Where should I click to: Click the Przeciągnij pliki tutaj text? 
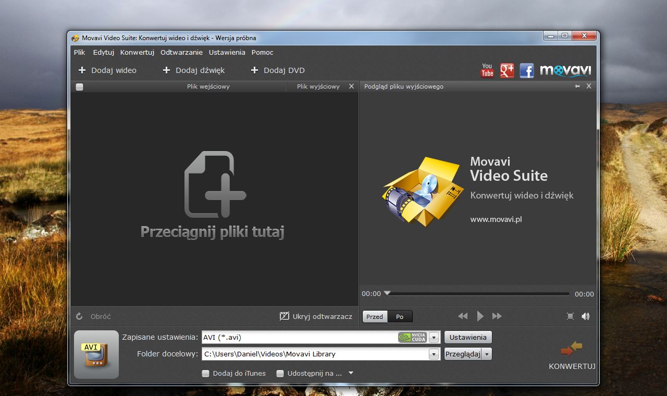(213, 232)
